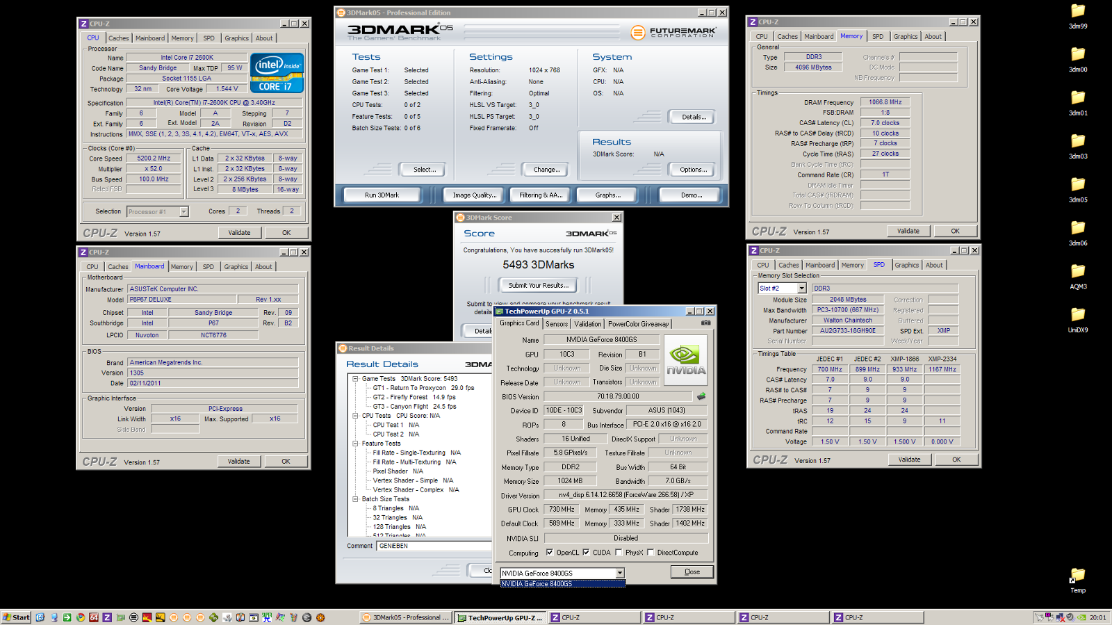Click the Comment input field

click(x=434, y=546)
